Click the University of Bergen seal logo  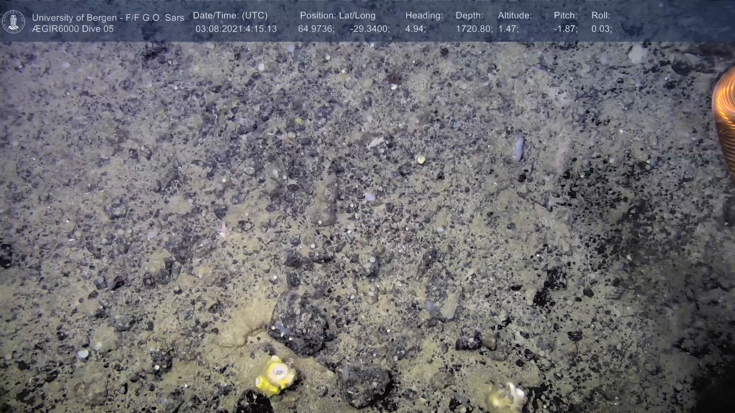click(13, 22)
